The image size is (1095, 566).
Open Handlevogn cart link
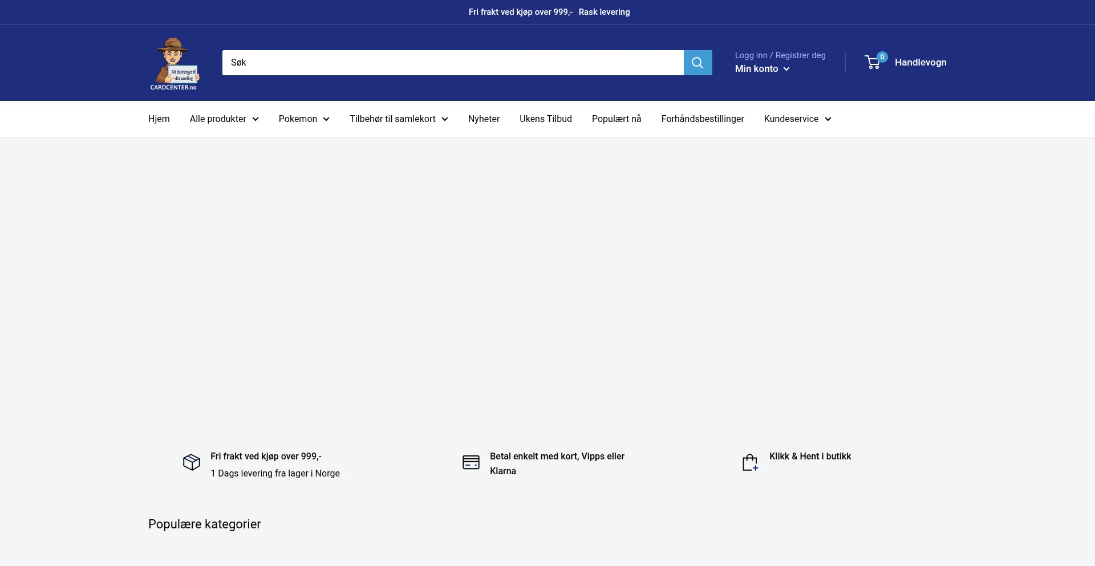point(920,62)
